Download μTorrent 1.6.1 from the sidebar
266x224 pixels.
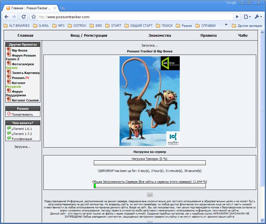[x=22, y=129]
